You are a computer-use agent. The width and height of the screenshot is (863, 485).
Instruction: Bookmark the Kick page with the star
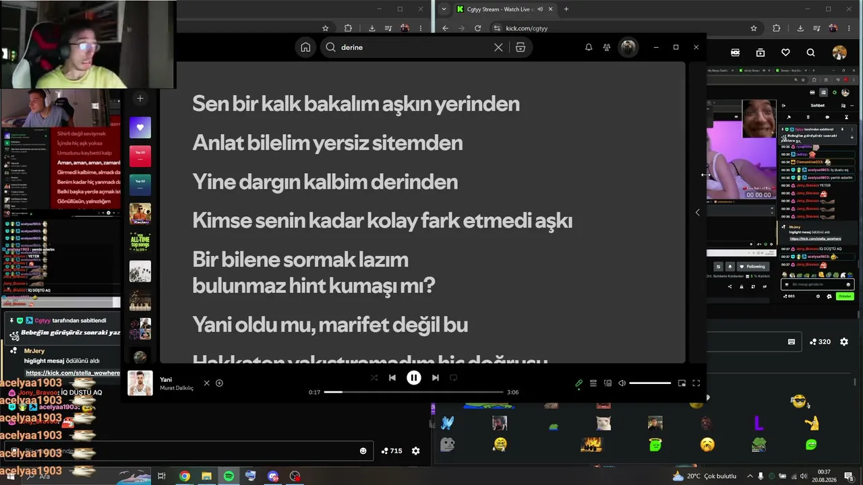pyautogui.click(x=754, y=28)
